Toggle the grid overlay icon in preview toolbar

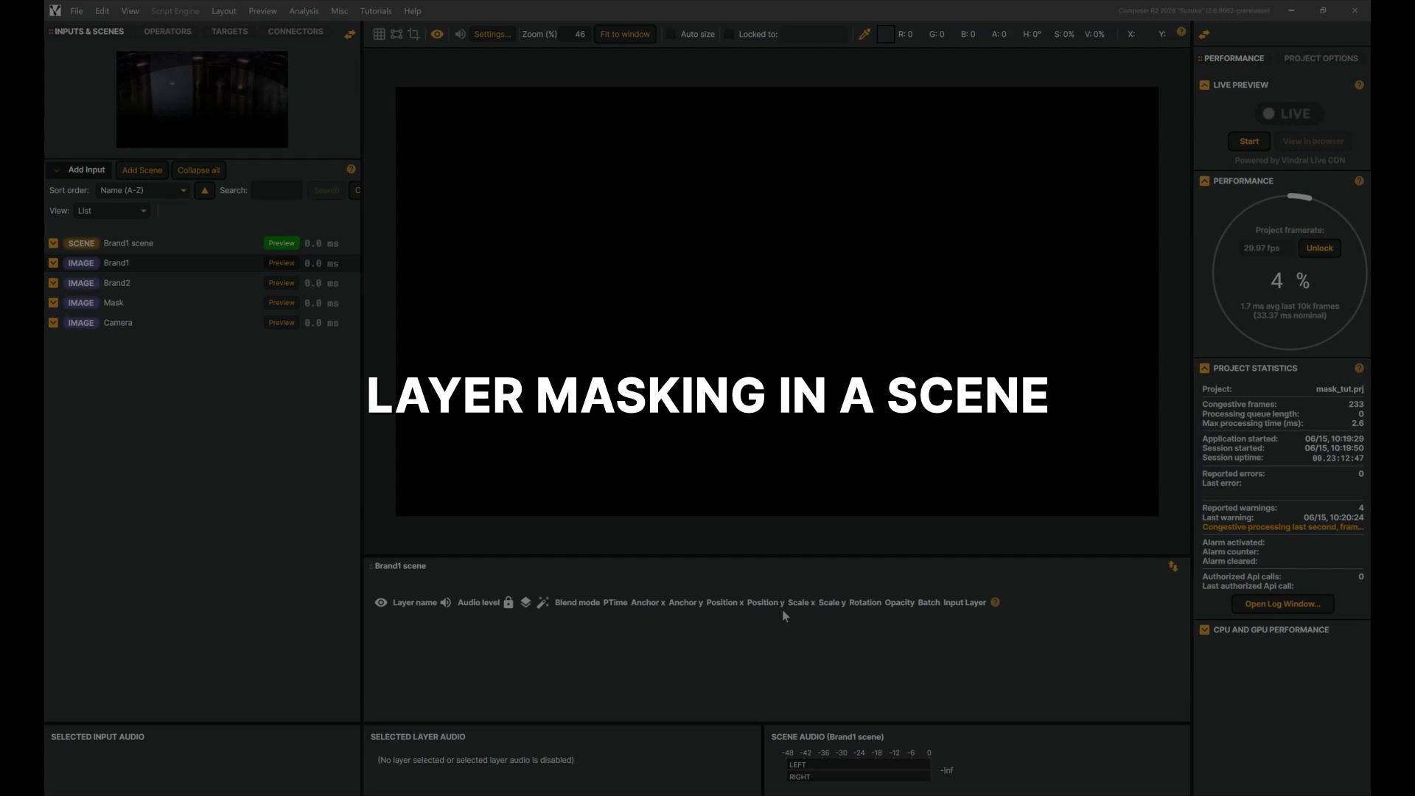[x=379, y=34]
